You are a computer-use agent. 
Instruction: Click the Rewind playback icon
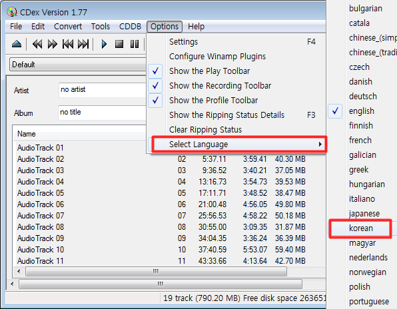pyautogui.click(x=37, y=45)
